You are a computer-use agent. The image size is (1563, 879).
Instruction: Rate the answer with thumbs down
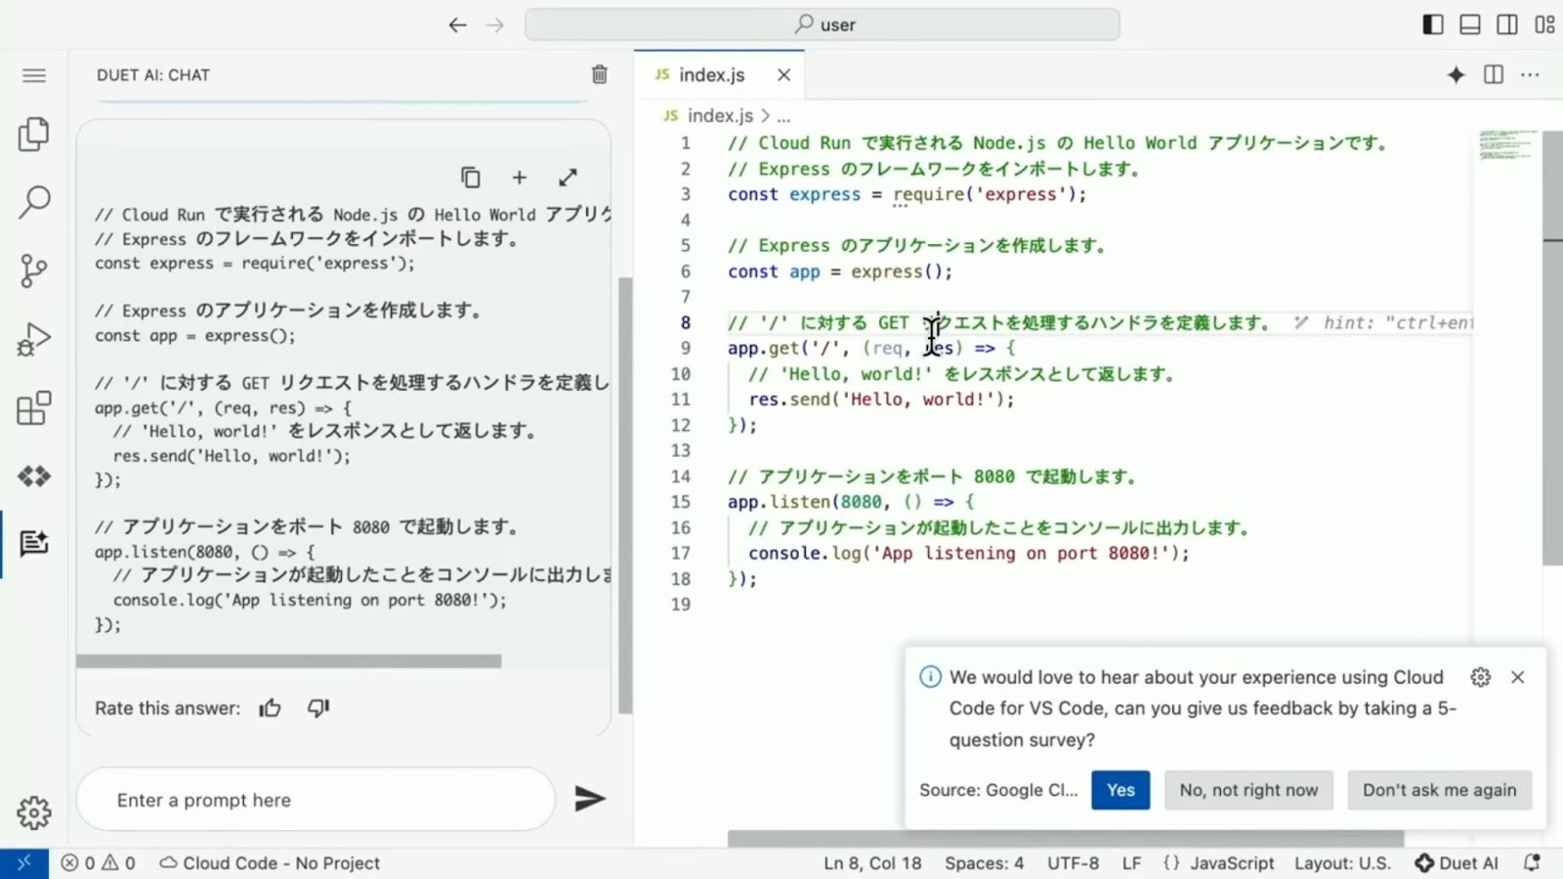point(318,708)
